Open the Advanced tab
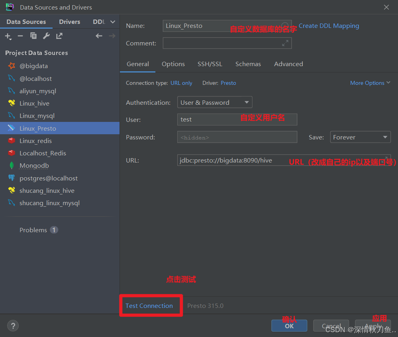The height and width of the screenshot is (337, 398). (288, 64)
